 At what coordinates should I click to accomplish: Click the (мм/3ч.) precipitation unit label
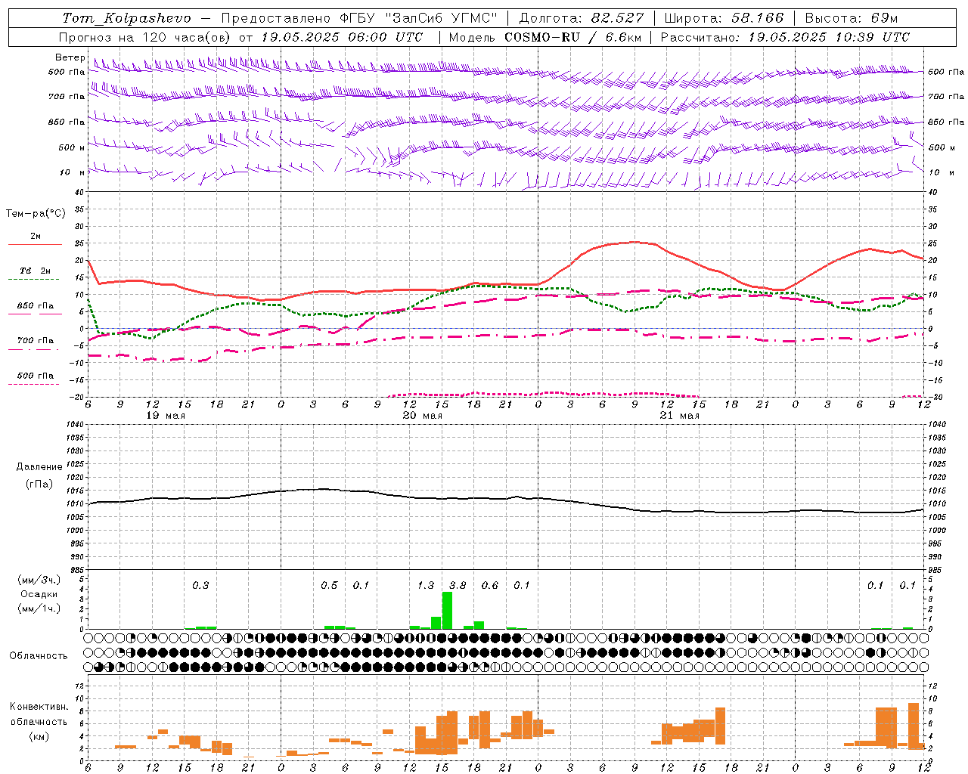[x=39, y=580]
